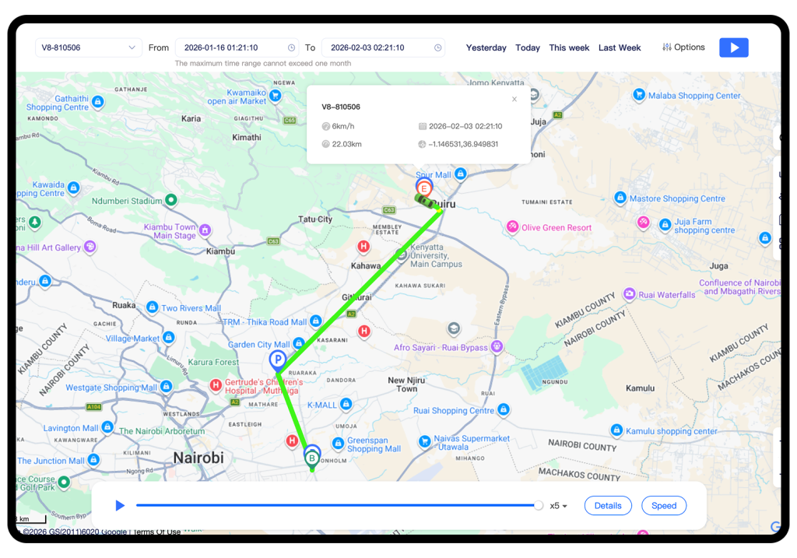The width and height of the screenshot is (797, 558).
Task: Choose the This week time range
Action: point(569,47)
